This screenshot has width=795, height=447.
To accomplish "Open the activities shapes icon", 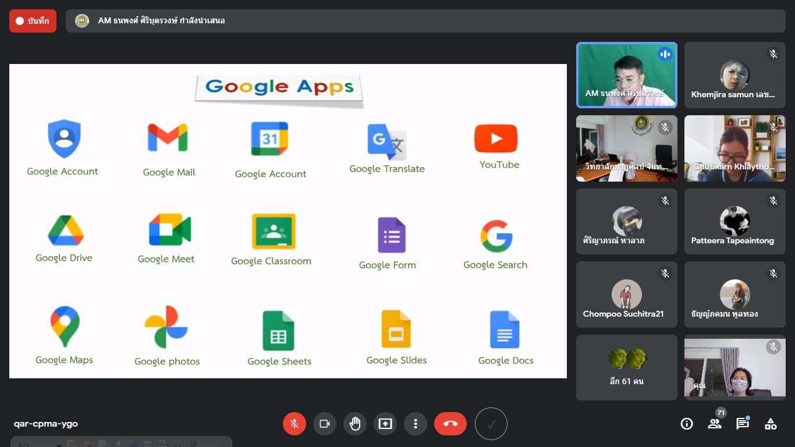I will pos(771,424).
